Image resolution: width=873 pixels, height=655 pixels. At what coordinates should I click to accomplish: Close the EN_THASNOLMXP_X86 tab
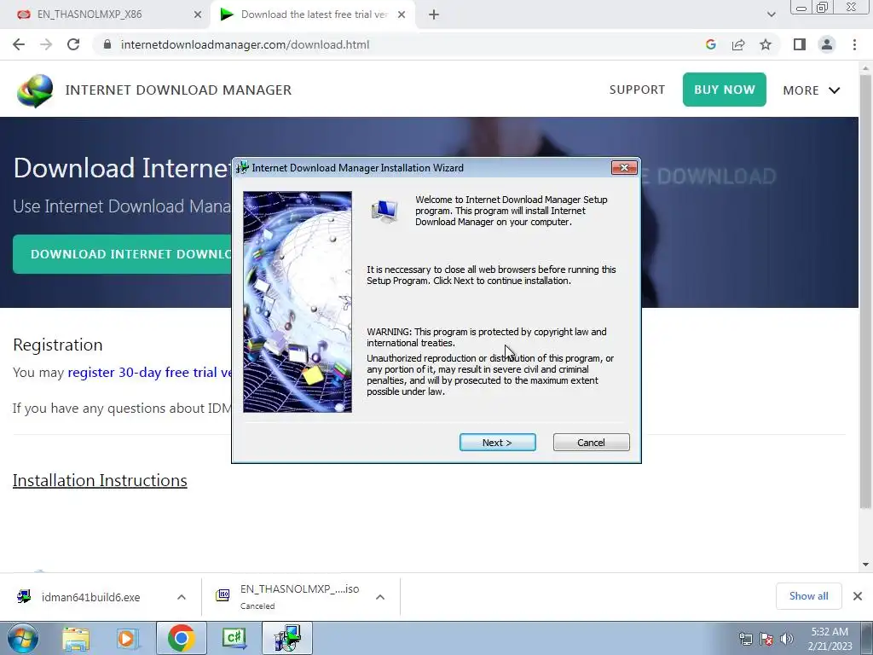[x=198, y=14]
